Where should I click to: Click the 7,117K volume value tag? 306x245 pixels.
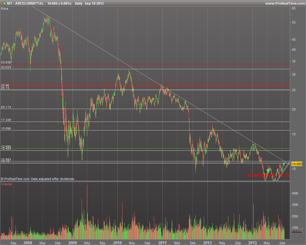[x=297, y=231]
